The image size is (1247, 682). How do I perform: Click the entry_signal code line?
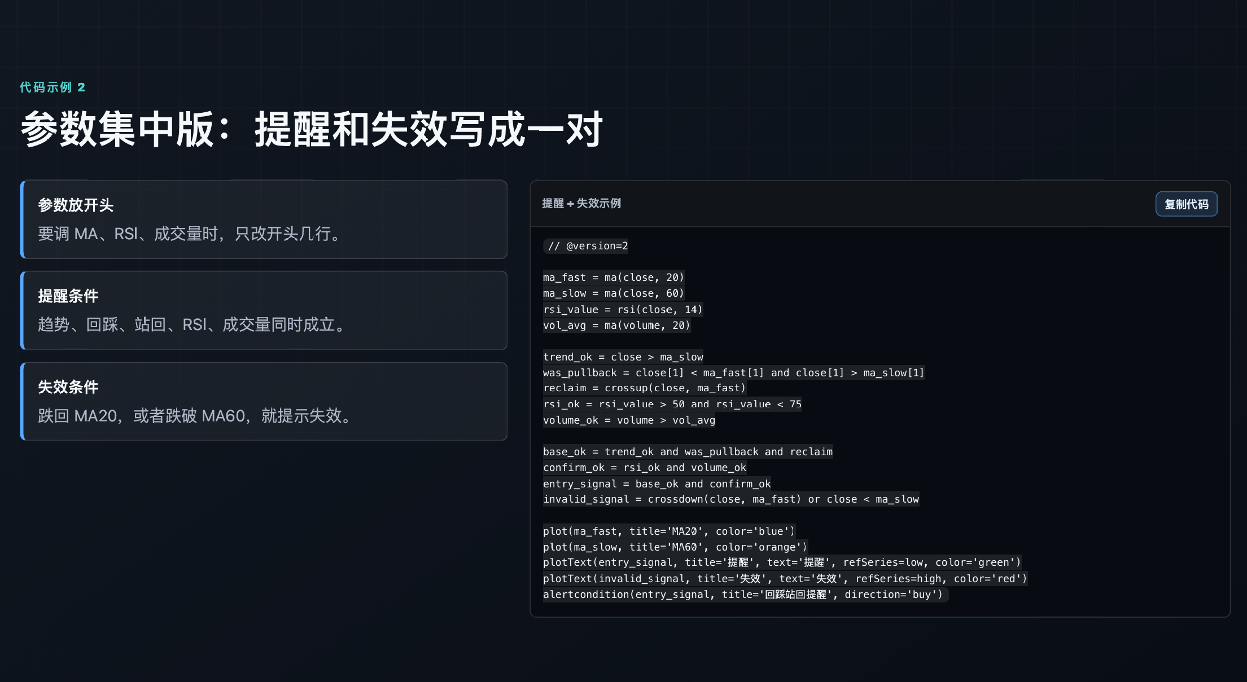[x=657, y=484]
